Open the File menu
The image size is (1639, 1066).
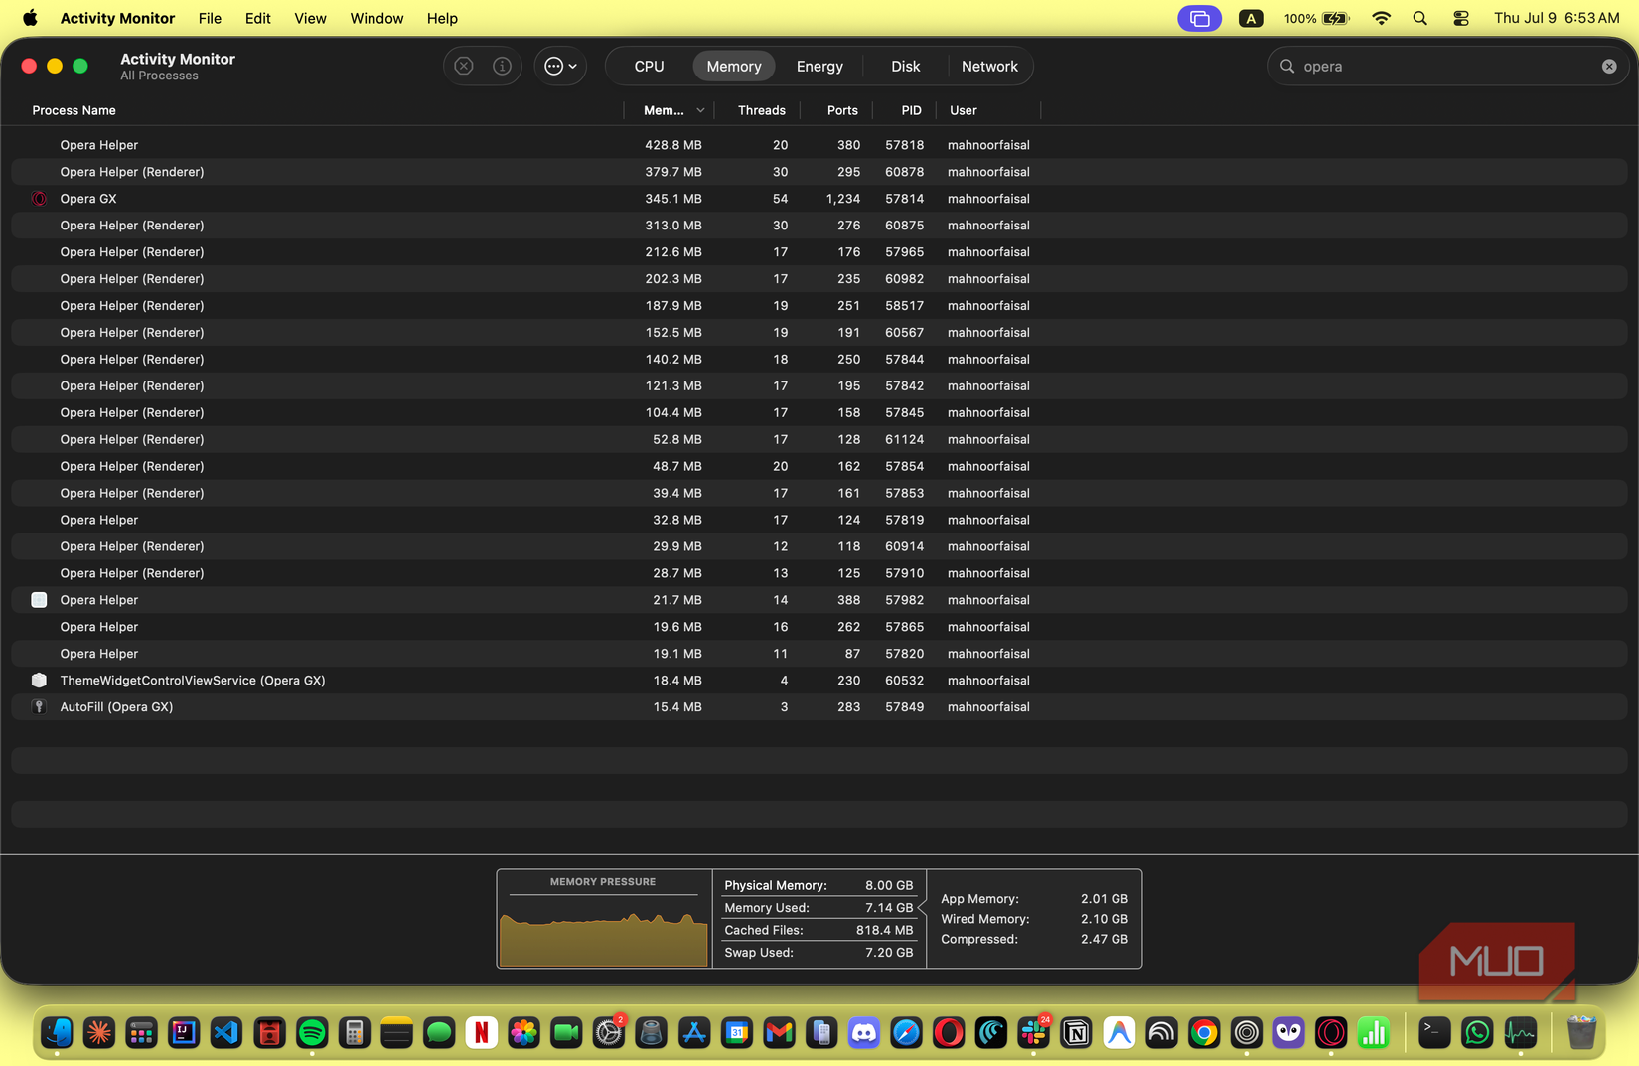[x=210, y=18]
